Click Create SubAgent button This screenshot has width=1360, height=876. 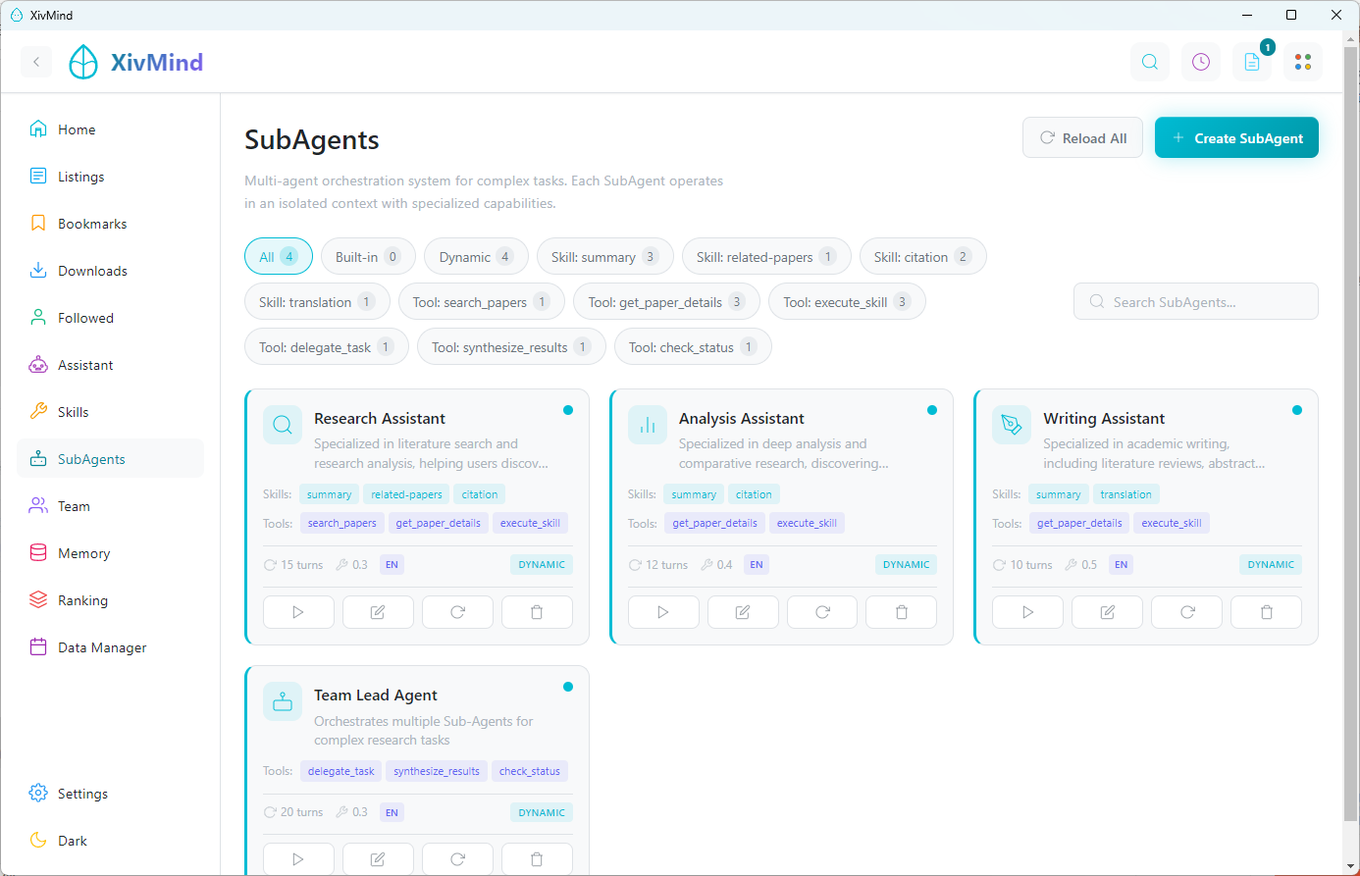click(1236, 138)
